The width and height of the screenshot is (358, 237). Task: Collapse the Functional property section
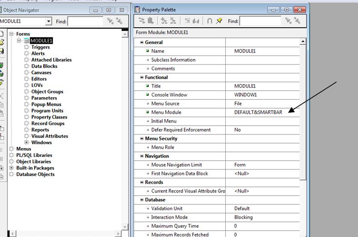[x=142, y=77]
